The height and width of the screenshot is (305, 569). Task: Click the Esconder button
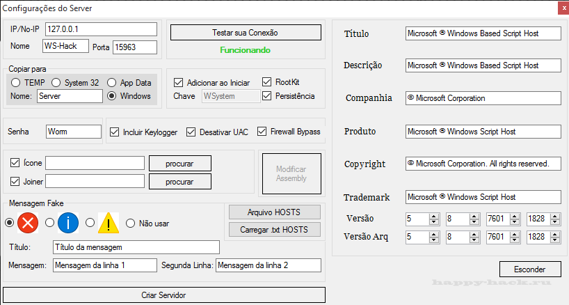530,269
